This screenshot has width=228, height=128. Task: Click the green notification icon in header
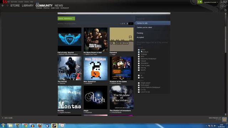coord(200,2)
